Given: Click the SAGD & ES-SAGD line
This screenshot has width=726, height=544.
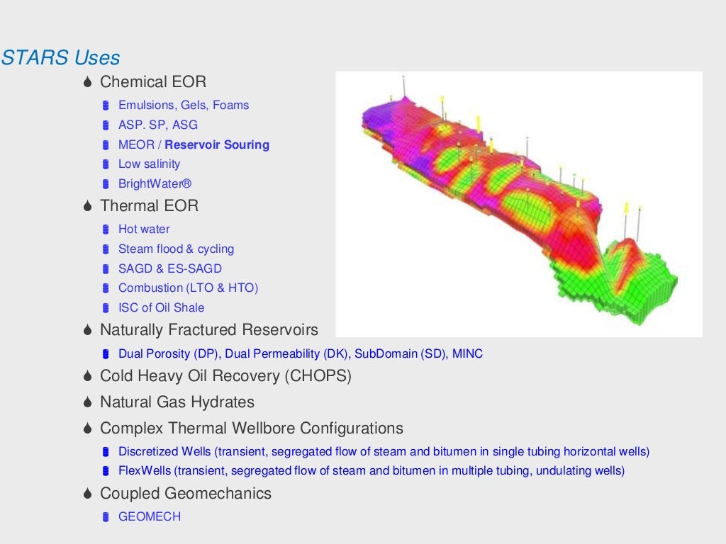Looking at the screenshot, I should pyautogui.click(x=170, y=268).
